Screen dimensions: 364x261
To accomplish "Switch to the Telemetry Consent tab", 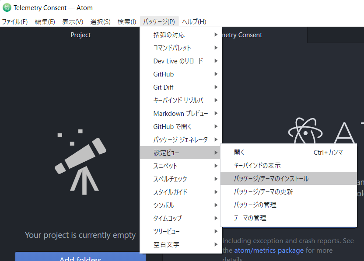I will click(x=265, y=35).
